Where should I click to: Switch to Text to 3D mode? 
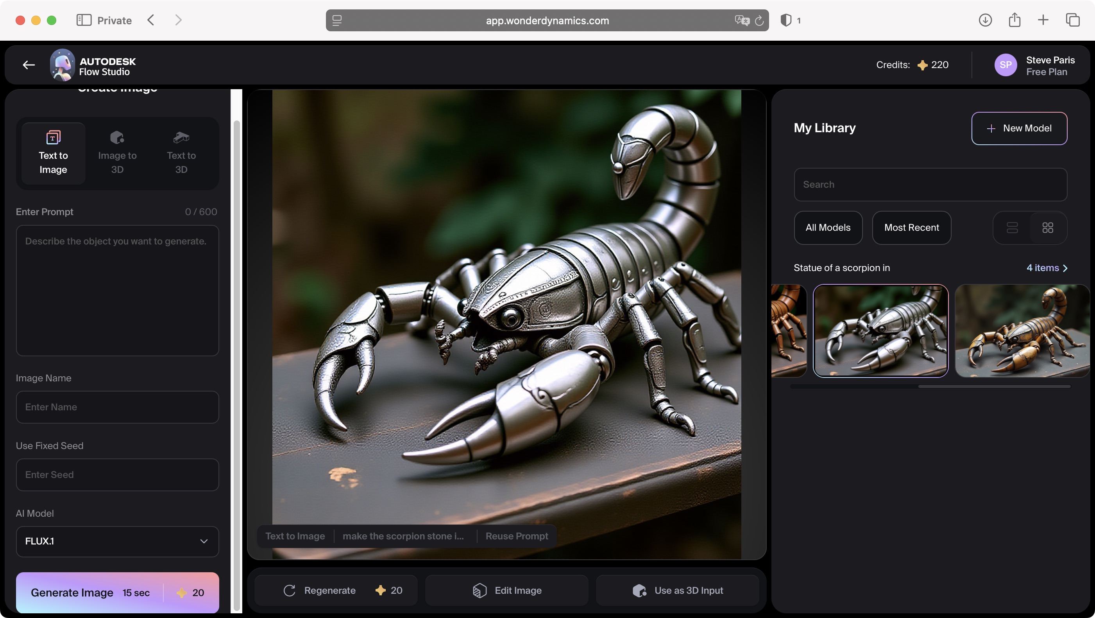pos(180,153)
